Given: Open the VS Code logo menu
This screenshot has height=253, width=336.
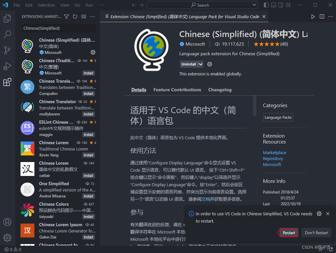Looking at the screenshot, I should [5, 5].
